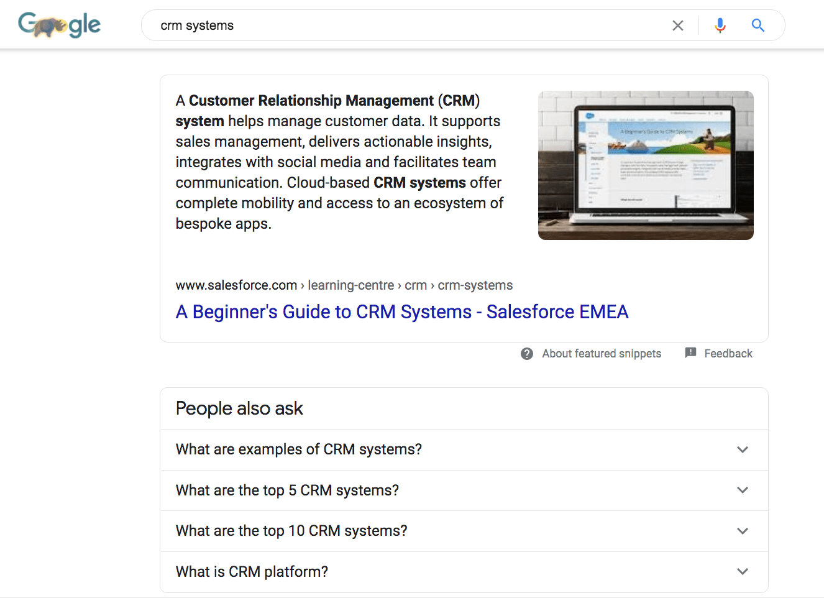The image size is (824, 598).
Task: Expand 'What are the top 10 CRM systems?'
Action: 464,531
